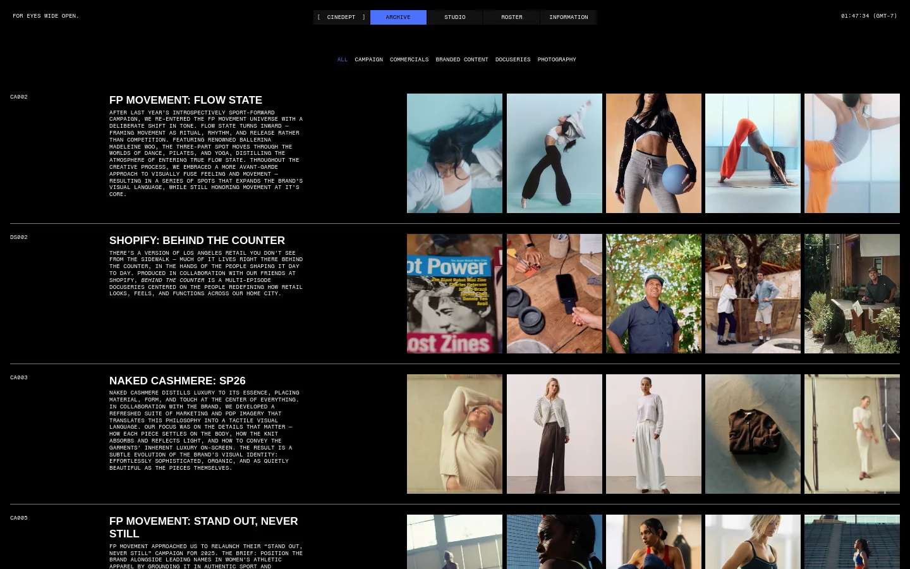Select the ARCHIVE nav tab
Image resolution: width=910 pixels, height=569 pixels.
tap(398, 17)
